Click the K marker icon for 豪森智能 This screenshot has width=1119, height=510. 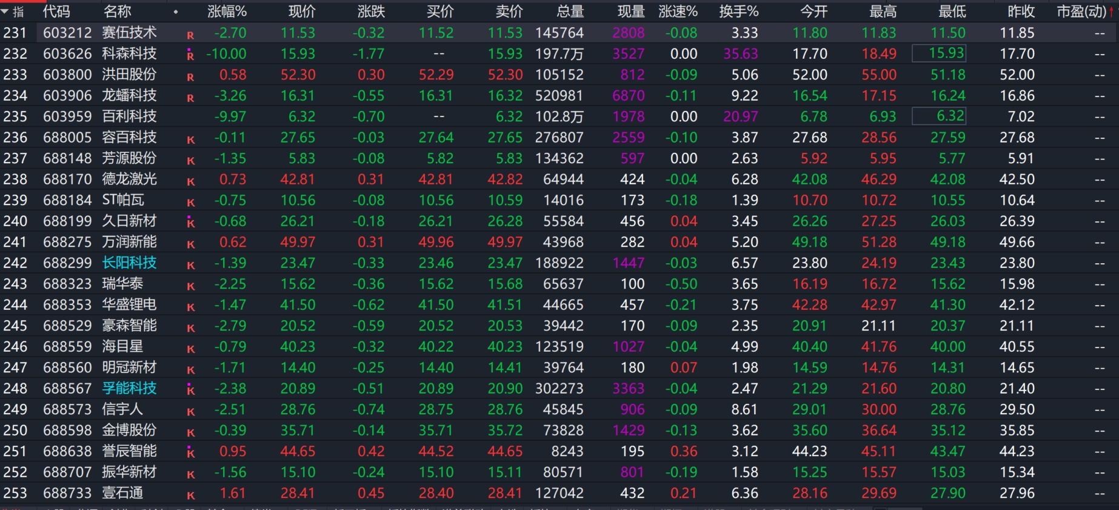pyautogui.click(x=190, y=328)
